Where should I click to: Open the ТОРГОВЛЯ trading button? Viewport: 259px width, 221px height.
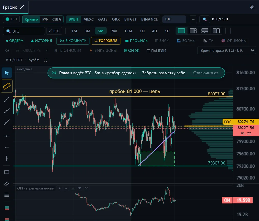coord(106,41)
